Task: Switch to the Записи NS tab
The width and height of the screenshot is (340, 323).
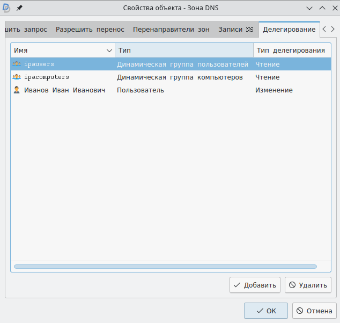Action: click(236, 30)
